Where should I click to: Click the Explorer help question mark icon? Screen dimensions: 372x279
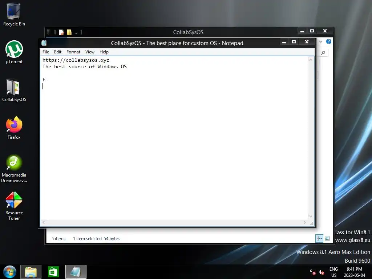click(328, 41)
